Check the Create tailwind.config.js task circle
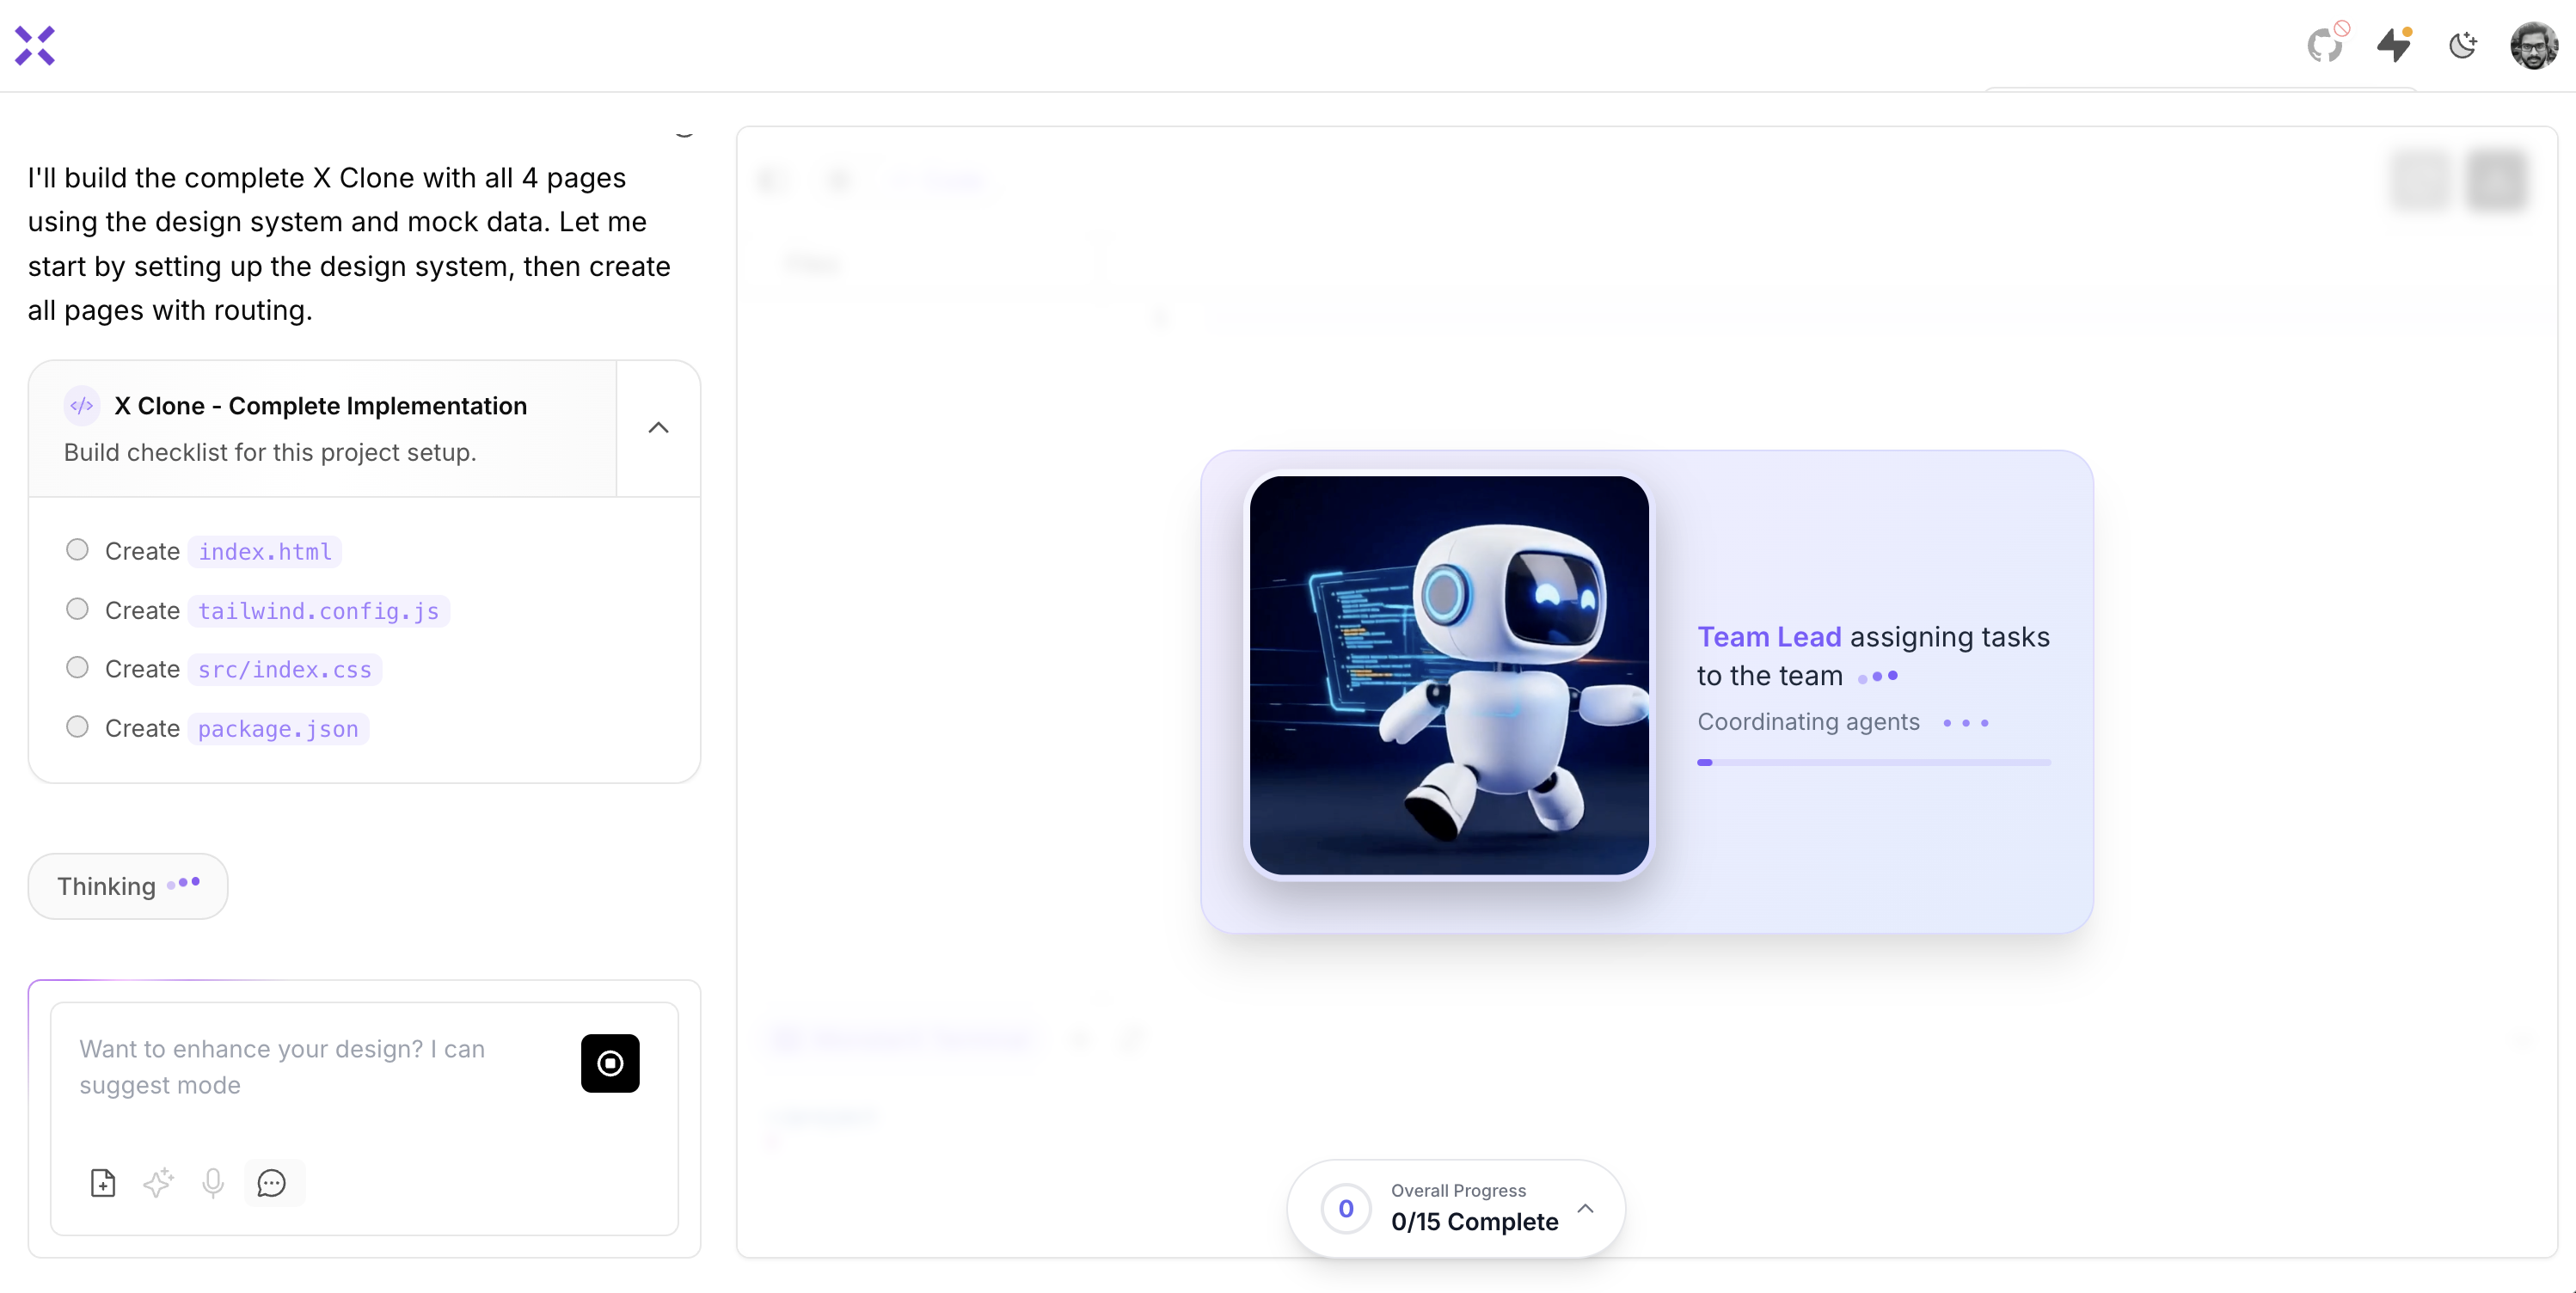Viewport: 2576px width, 1293px height. 77,609
